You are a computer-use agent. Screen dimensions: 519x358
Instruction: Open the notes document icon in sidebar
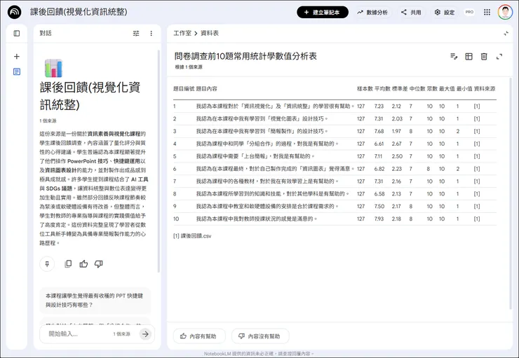pyautogui.click(x=17, y=71)
